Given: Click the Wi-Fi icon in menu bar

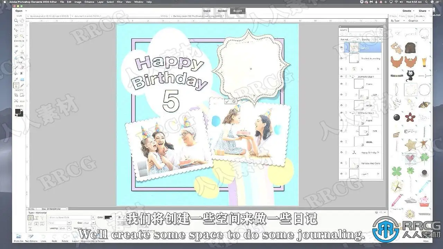Looking at the screenshot, I should click(396, 2).
